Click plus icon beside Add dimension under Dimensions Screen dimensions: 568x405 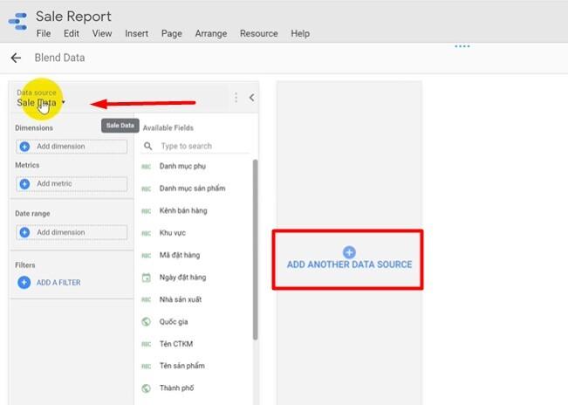[x=24, y=147]
